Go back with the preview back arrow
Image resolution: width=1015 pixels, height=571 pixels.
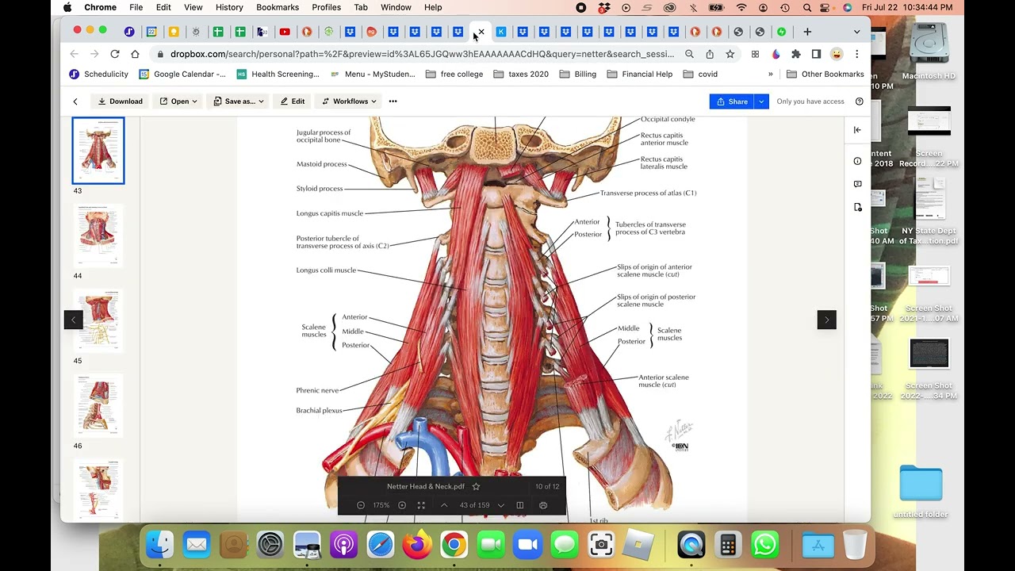coord(75,102)
